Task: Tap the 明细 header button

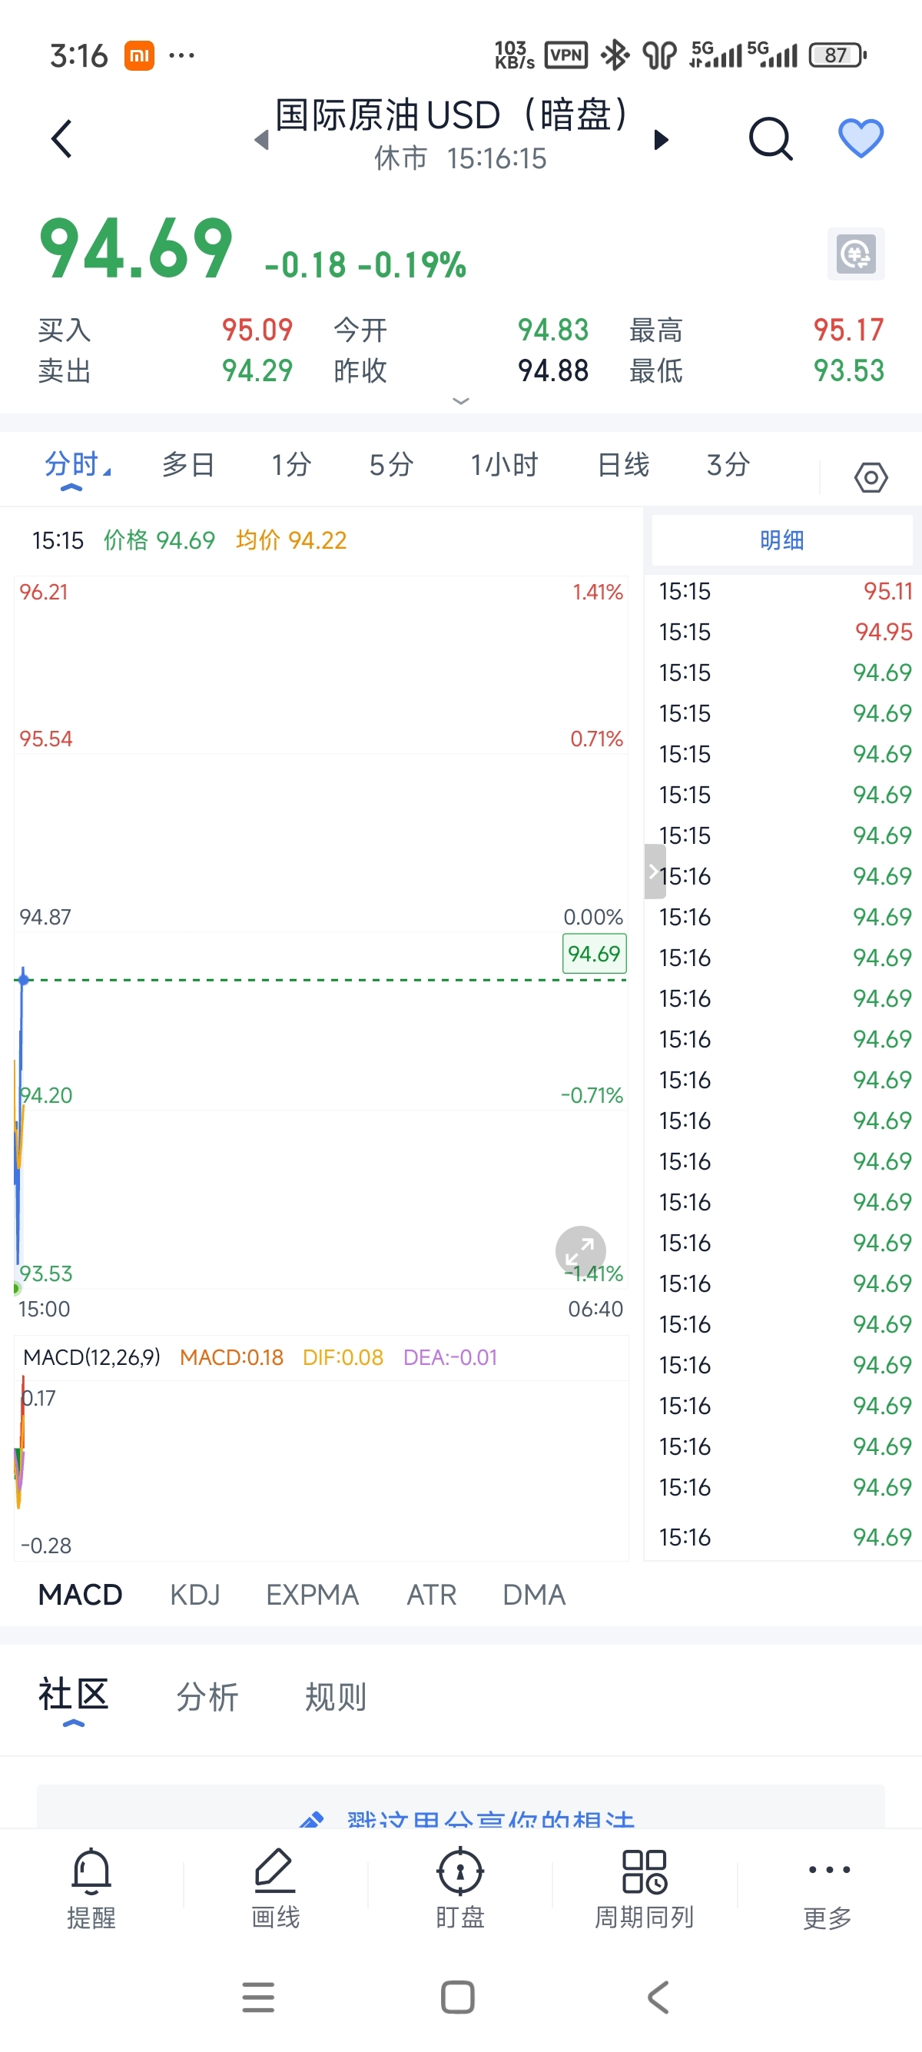Action: pos(781,540)
